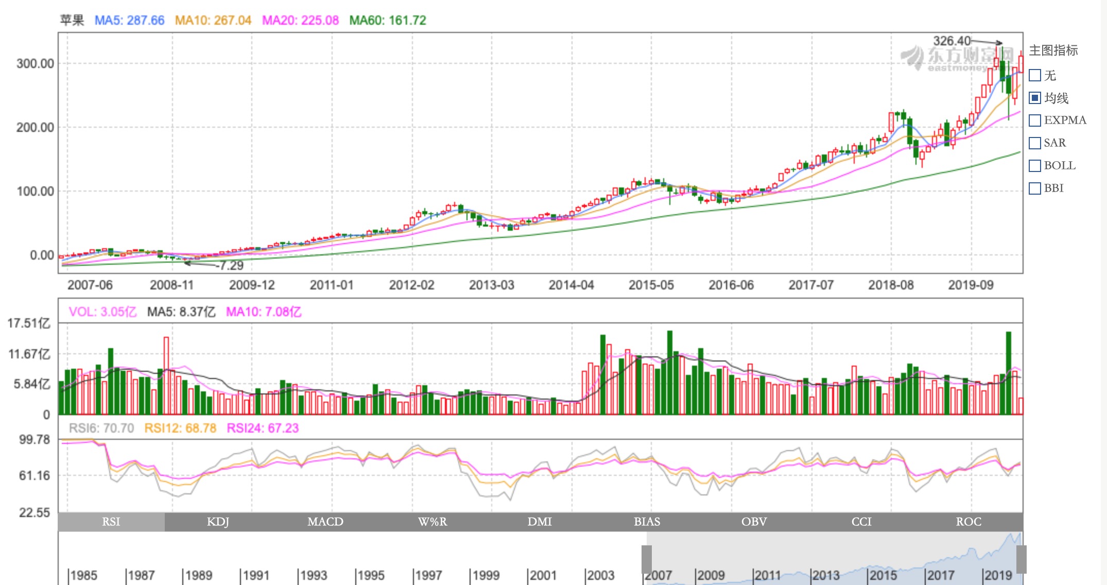Viewport: 1107px width, 585px height.
Task: Click the shaded selected range in timeline
Action: coord(834,559)
